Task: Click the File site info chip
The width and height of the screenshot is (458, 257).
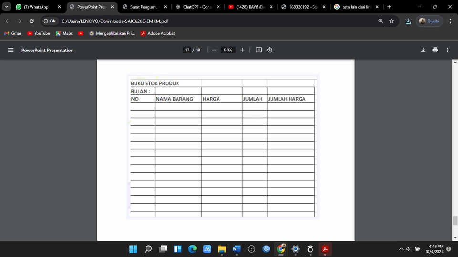Action: click(x=50, y=21)
